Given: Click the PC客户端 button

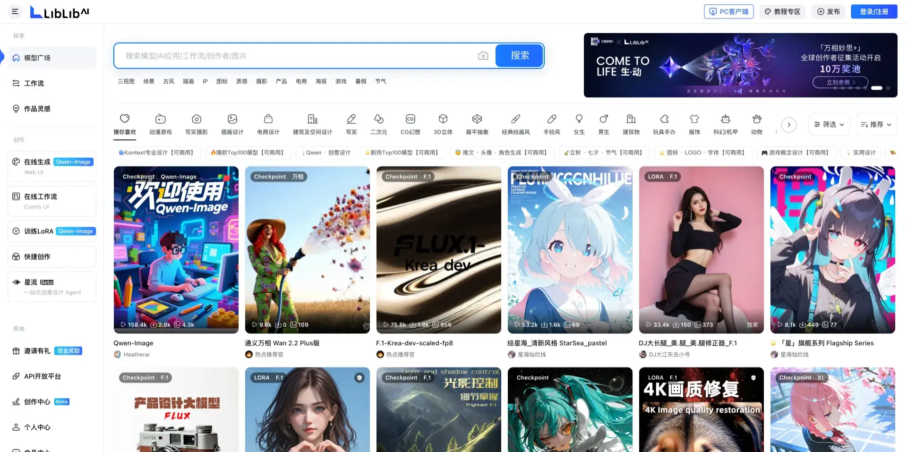Looking at the screenshot, I should click(x=729, y=11).
